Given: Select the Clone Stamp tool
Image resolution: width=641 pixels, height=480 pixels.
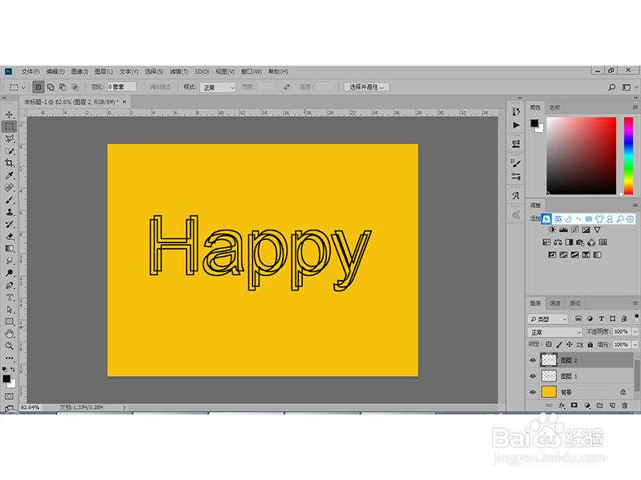Looking at the screenshot, I should tap(9, 212).
